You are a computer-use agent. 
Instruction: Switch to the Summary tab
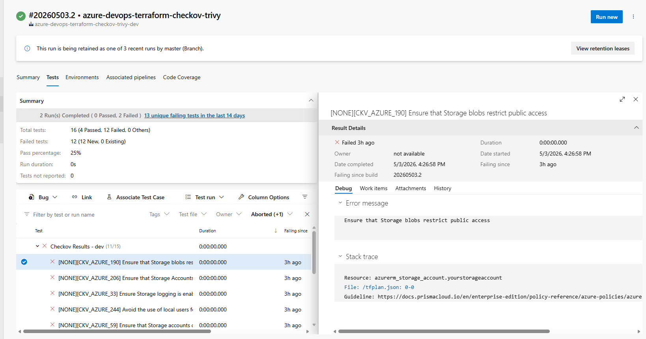tap(28, 77)
